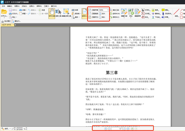Expand the 打开 dropdown arrow

point(4,18)
